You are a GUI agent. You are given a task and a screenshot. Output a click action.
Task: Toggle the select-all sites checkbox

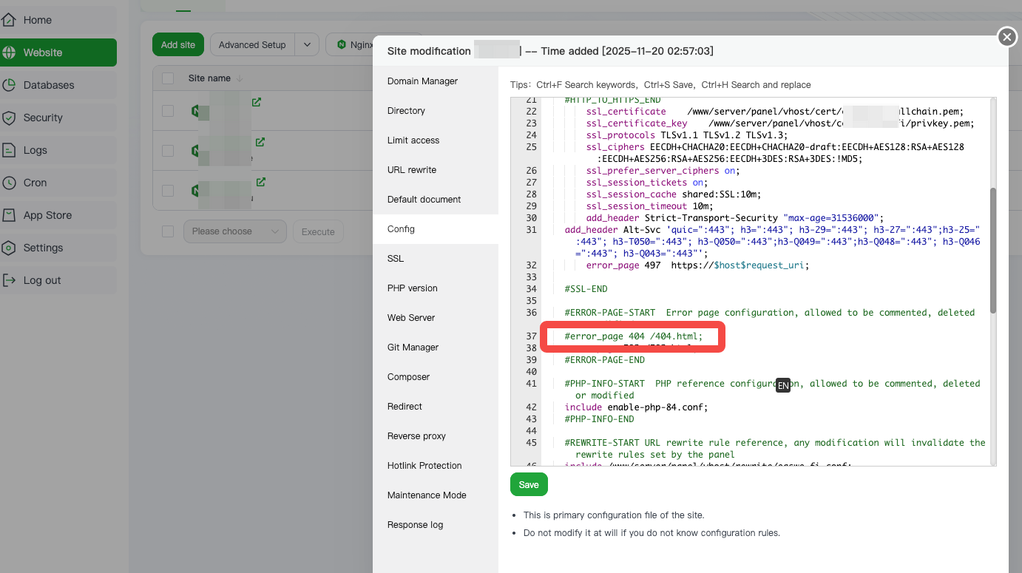168,78
